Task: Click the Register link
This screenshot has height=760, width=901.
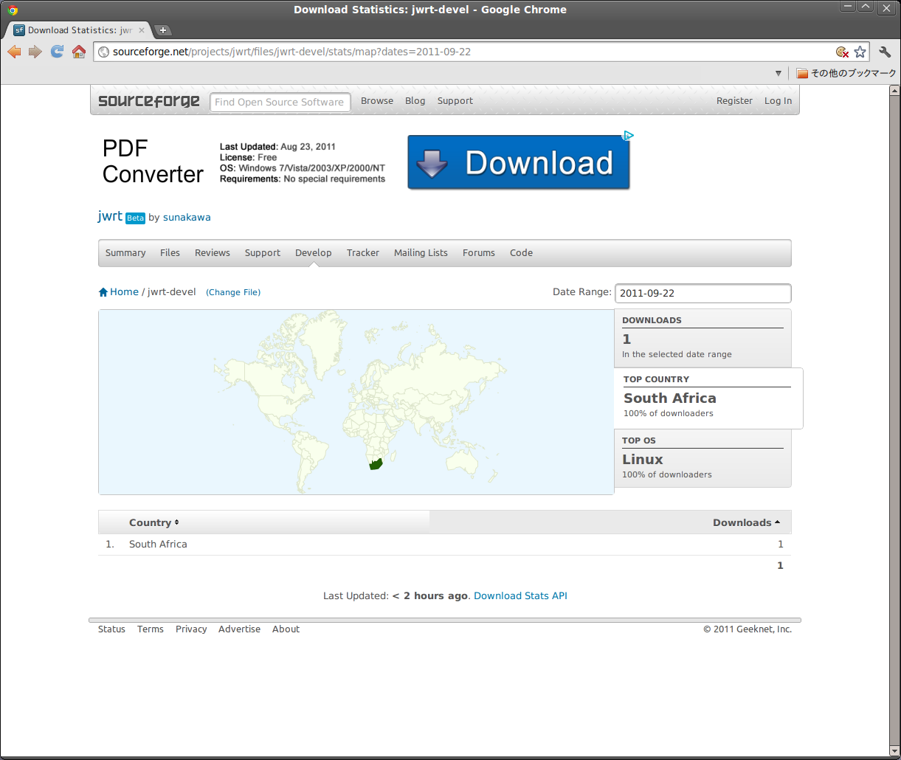Action: pos(734,101)
